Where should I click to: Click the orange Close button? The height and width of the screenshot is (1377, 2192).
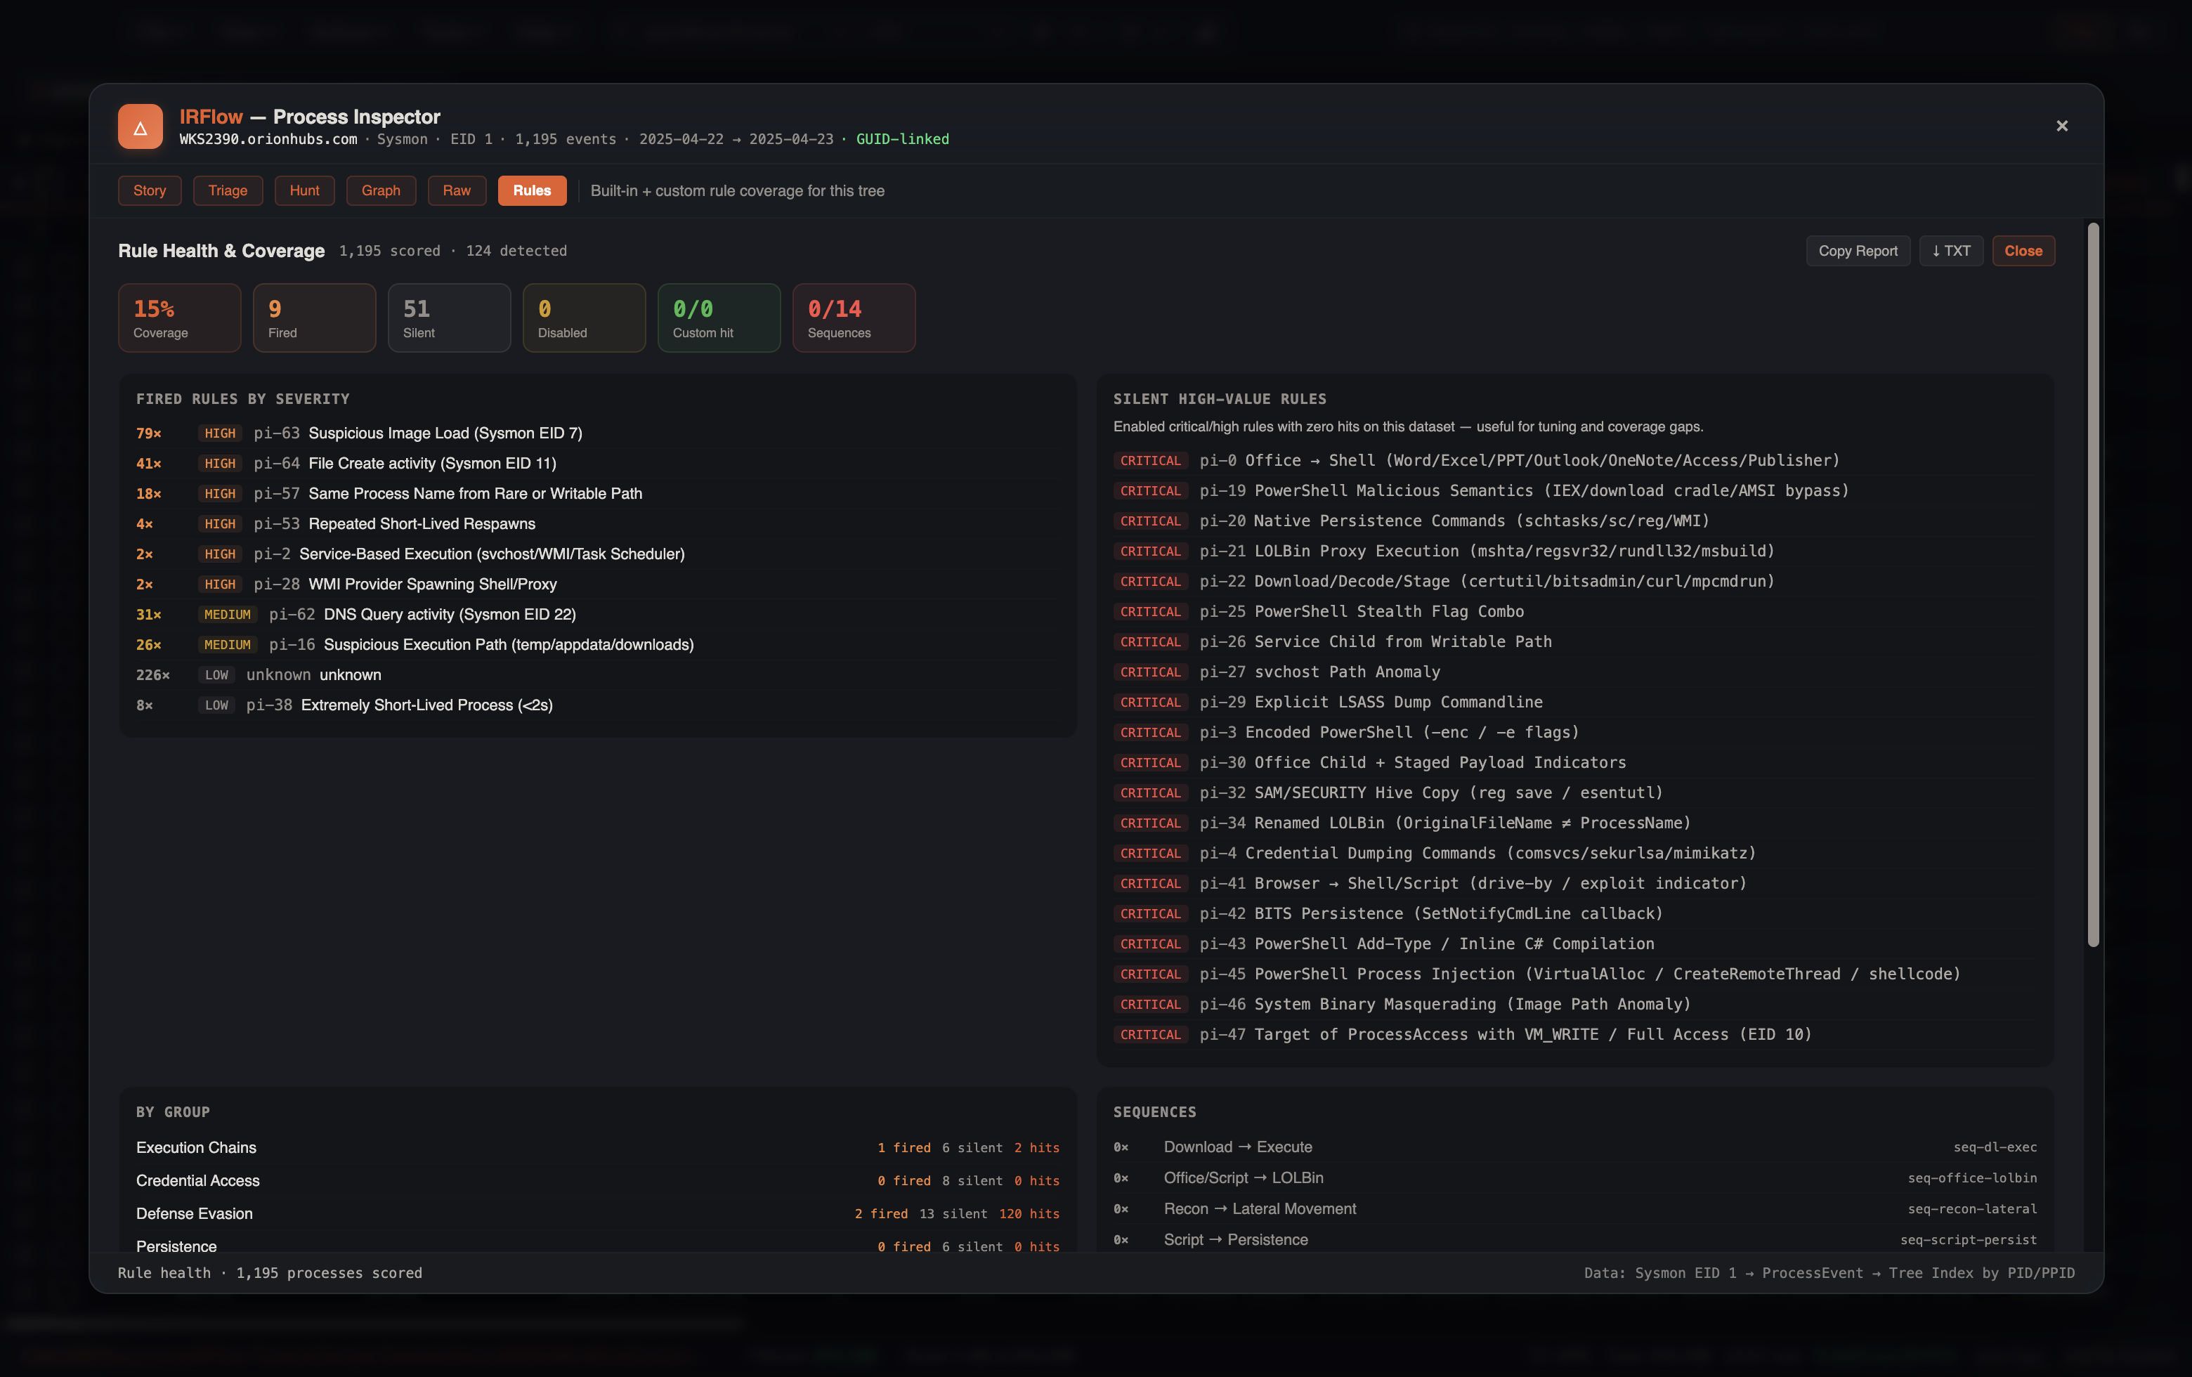2023,250
